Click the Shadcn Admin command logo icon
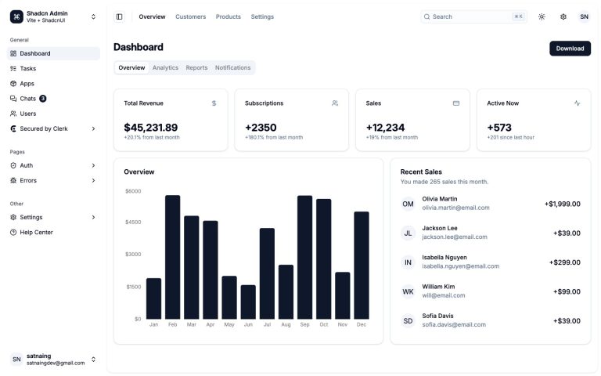Screen dimensions: 601x376 [16, 17]
